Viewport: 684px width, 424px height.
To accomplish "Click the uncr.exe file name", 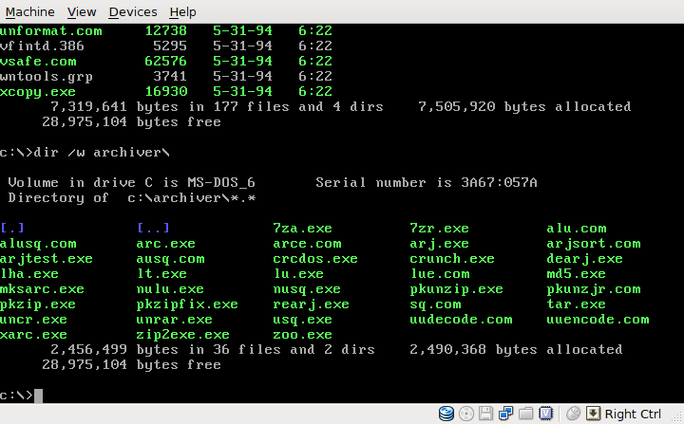I will 33,320.
